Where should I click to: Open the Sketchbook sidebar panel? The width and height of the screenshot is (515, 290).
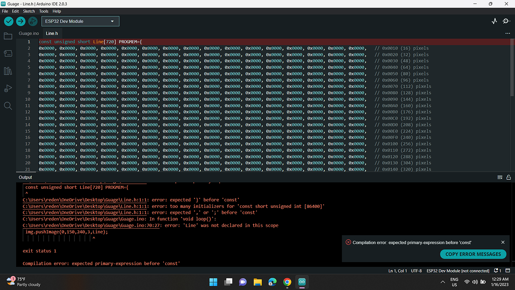tap(7, 35)
